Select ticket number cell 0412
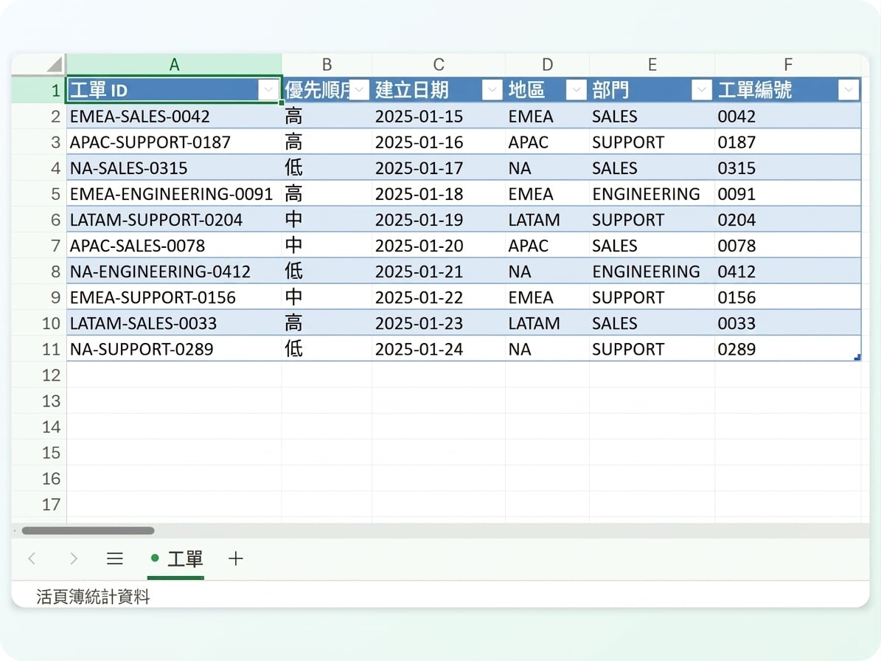This screenshot has height=661, width=881. (x=787, y=271)
